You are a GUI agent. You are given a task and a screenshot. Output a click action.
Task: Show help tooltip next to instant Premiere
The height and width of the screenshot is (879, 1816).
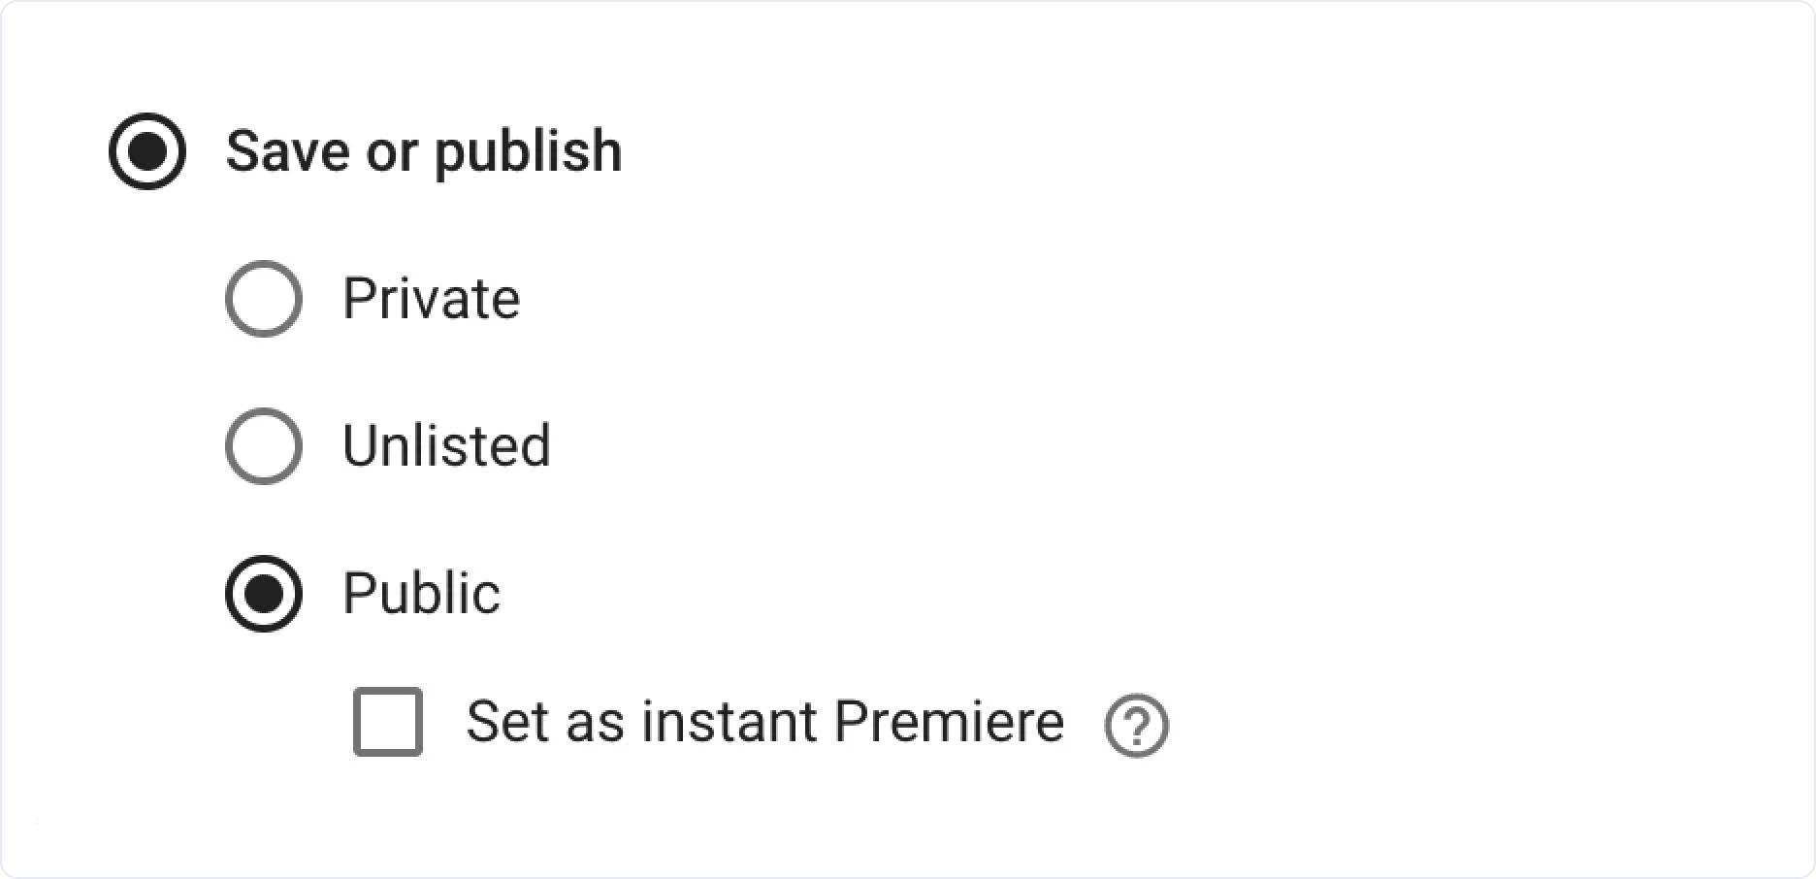pyautogui.click(x=1136, y=725)
